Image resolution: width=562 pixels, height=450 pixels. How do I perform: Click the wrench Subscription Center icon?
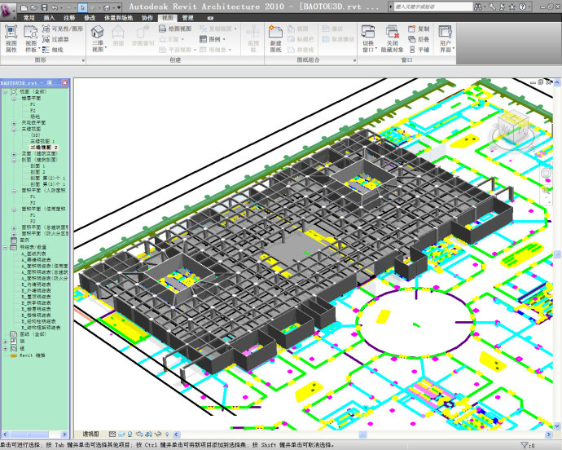pyautogui.click(x=492, y=7)
